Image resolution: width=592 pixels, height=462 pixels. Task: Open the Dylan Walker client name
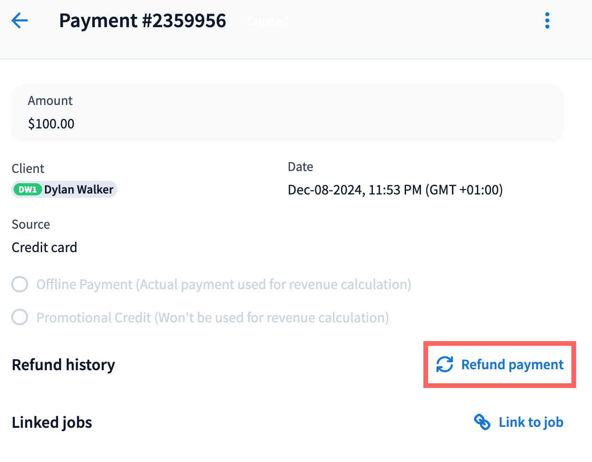click(79, 190)
